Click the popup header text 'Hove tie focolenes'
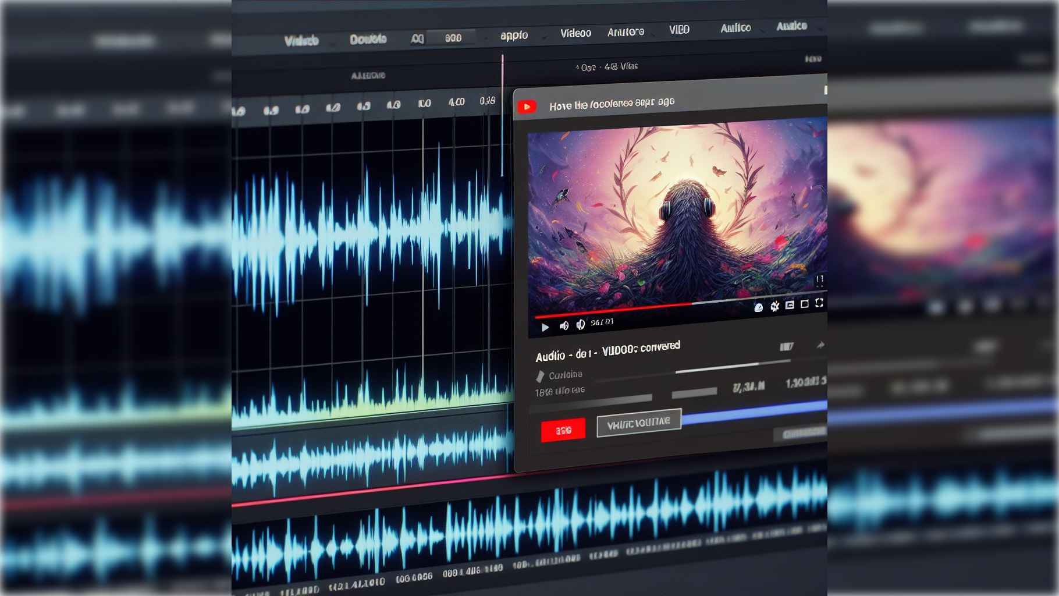This screenshot has width=1059, height=596. click(591, 105)
